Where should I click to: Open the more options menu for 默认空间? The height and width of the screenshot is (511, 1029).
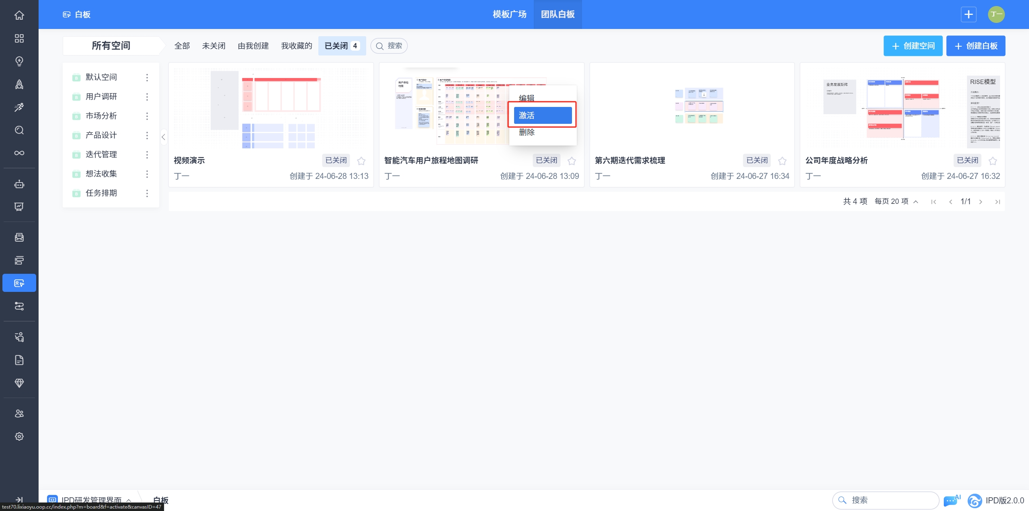(x=147, y=77)
